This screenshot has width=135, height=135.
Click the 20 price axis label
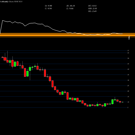tap(128, 91)
